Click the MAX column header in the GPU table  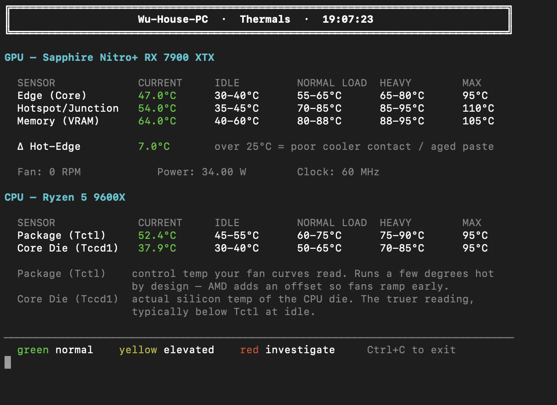click(x=472, y=83)
